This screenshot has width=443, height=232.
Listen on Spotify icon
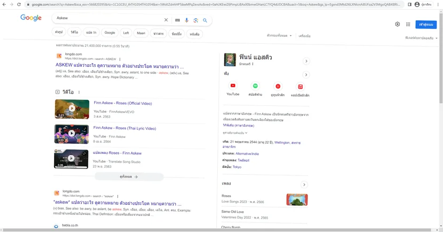[255, 86]
